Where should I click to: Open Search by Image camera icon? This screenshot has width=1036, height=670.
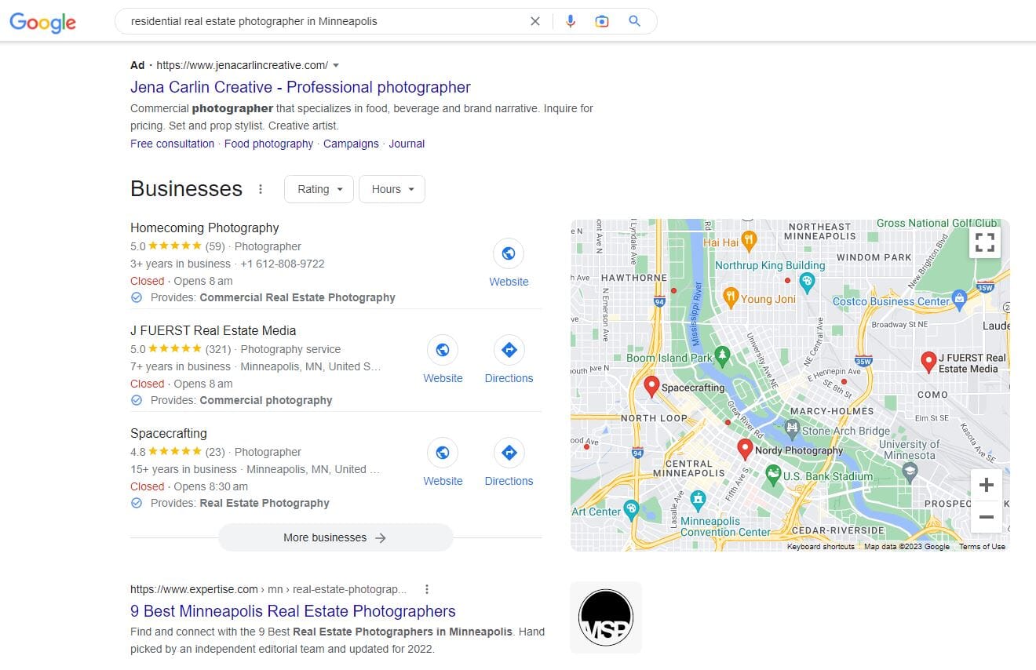coord(602,21)
